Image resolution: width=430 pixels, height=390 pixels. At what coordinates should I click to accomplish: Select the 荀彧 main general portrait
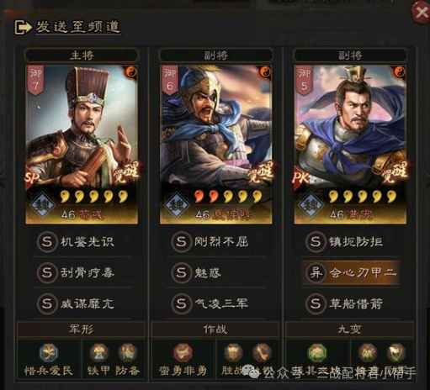pyautogui.click(x=82, y=145)
